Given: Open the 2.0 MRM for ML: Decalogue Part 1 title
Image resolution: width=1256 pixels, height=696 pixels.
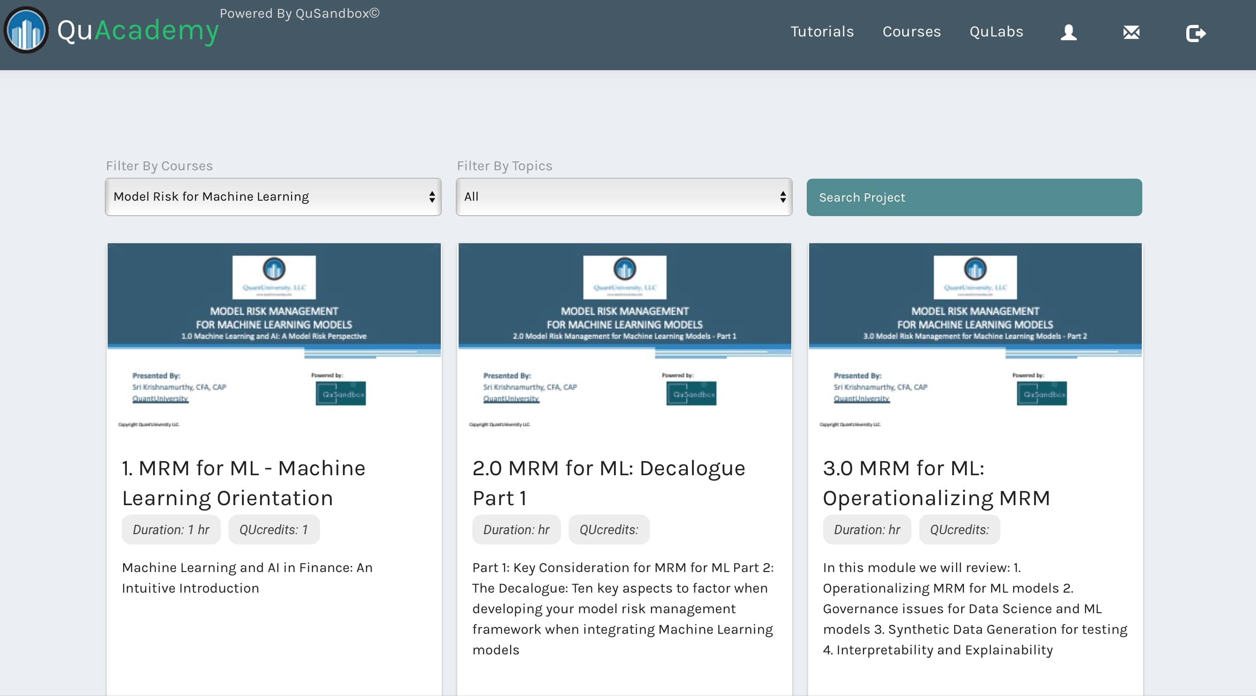Looking at the screenshot, I should point(608,483).
